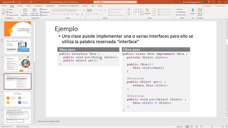Screen dimensions: 228x128
Task: Click the CBox.java code header
Action: pos(156,49)
